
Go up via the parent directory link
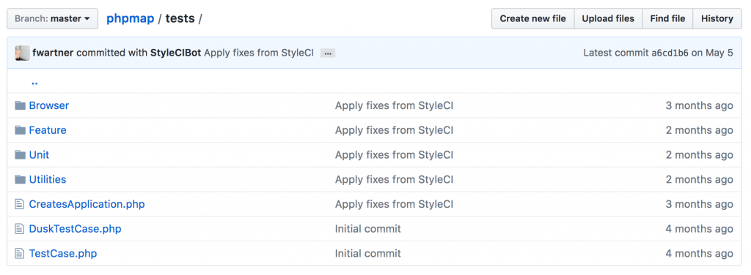pos(34,82)
